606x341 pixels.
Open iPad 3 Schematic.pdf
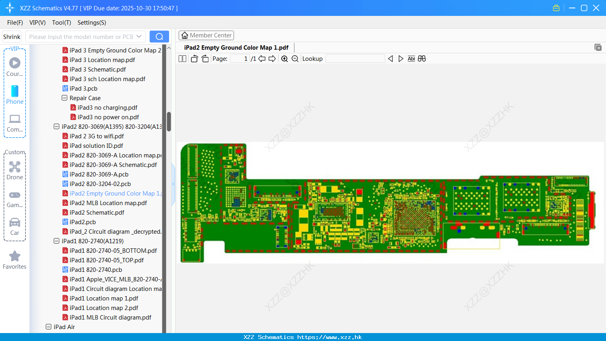click(x=94, y=70)
